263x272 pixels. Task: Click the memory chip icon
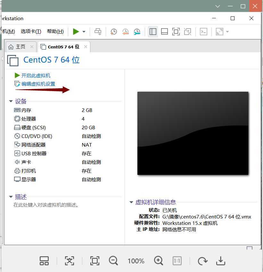point(17,110)
